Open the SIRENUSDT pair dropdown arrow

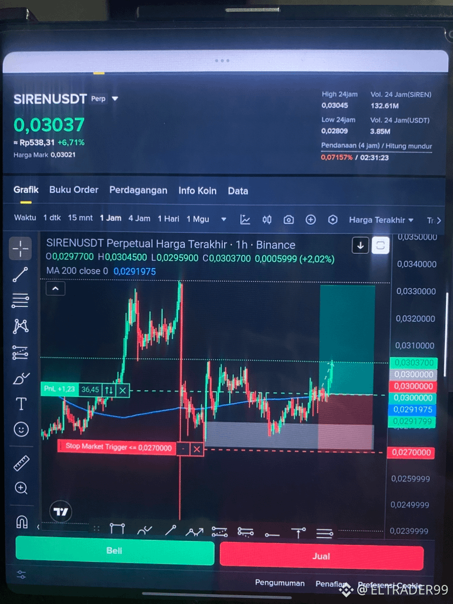(x=115, y=99)
